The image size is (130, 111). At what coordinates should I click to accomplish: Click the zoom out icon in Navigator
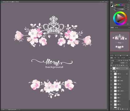coord(116,55)
